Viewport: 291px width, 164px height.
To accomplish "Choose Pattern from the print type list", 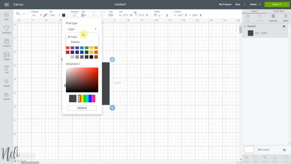I will (x=75, y=42).
